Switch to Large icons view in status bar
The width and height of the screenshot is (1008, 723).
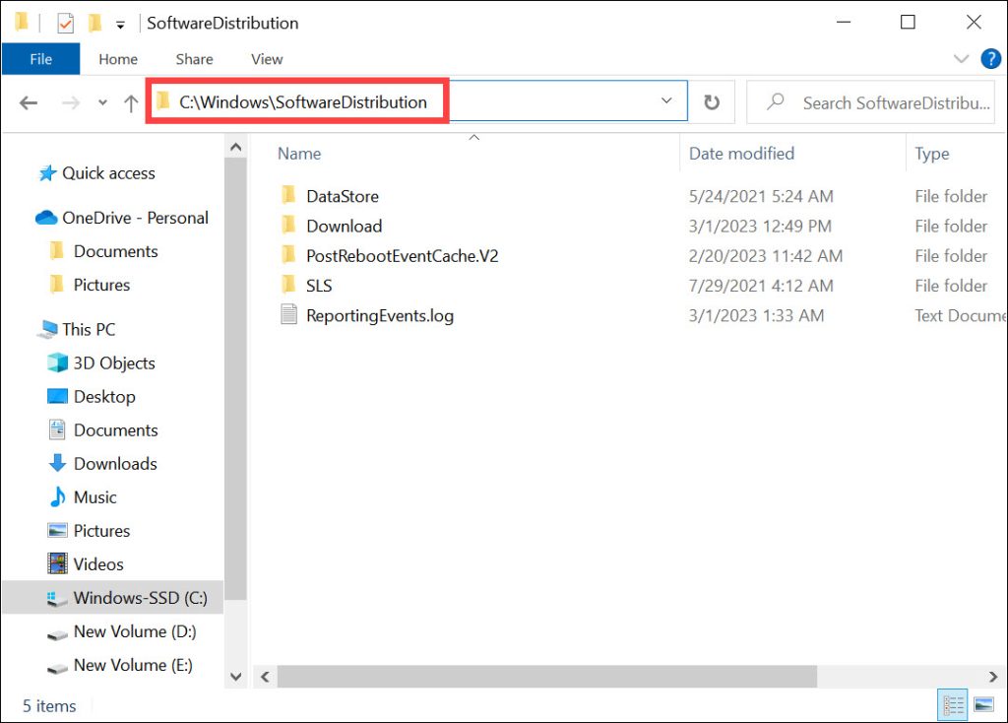(983, 705)
